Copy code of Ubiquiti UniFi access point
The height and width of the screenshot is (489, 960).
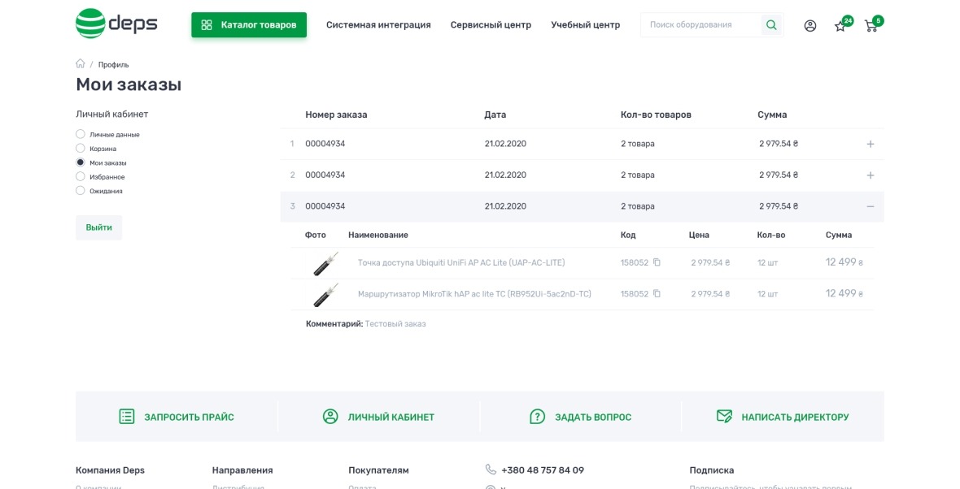click(657, 262)
